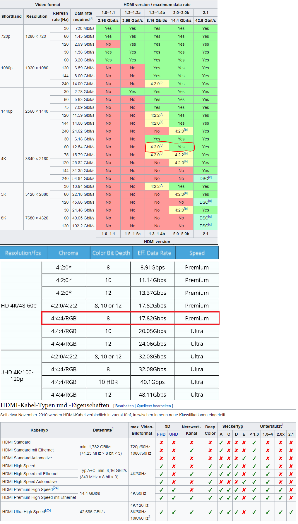
Task: Click the < 1.3 check mark in the HDMI Standard row
Action: (x=254, y=442)
